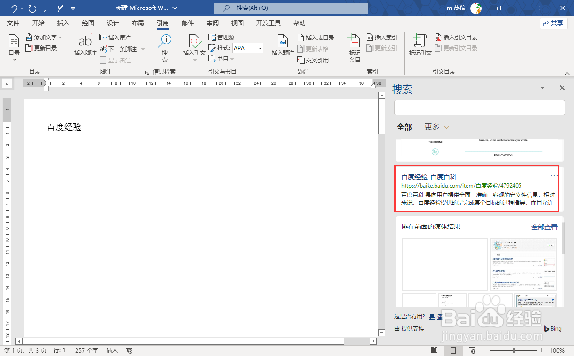Click the search pane query input box
This screenshot has width=574, height=356.
[479, 107]
